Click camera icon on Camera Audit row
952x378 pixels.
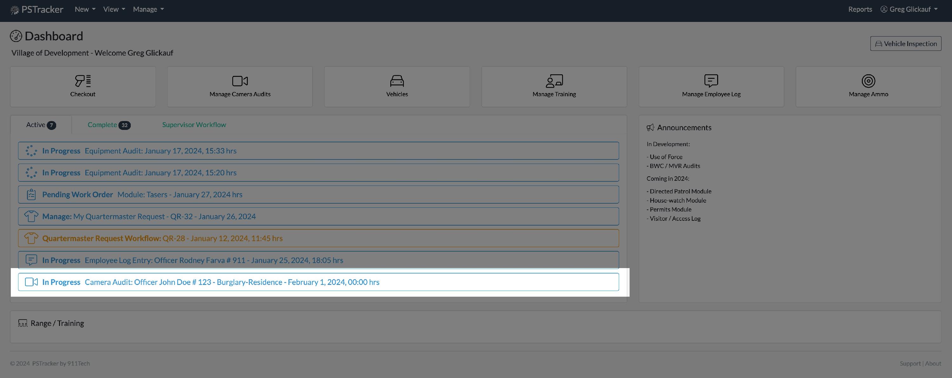click(31, 282)
